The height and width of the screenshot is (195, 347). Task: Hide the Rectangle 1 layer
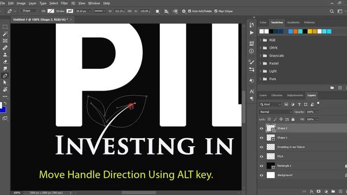[261, 166]
